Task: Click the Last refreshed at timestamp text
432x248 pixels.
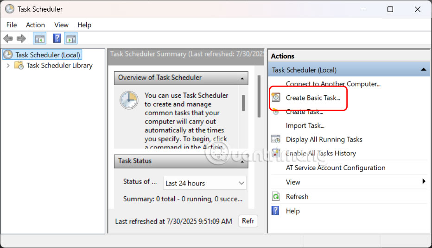Action: click(x=173, y=221)
